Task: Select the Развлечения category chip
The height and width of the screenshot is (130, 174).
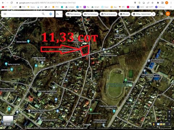Action: click(108, 14)
